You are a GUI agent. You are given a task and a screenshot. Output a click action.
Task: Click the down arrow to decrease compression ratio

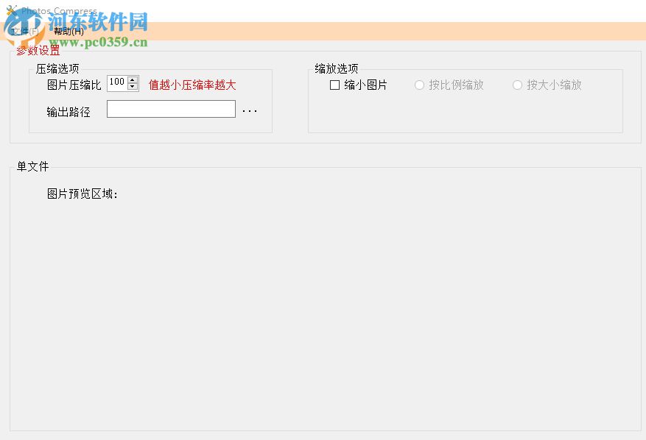(x=133, y=87)
